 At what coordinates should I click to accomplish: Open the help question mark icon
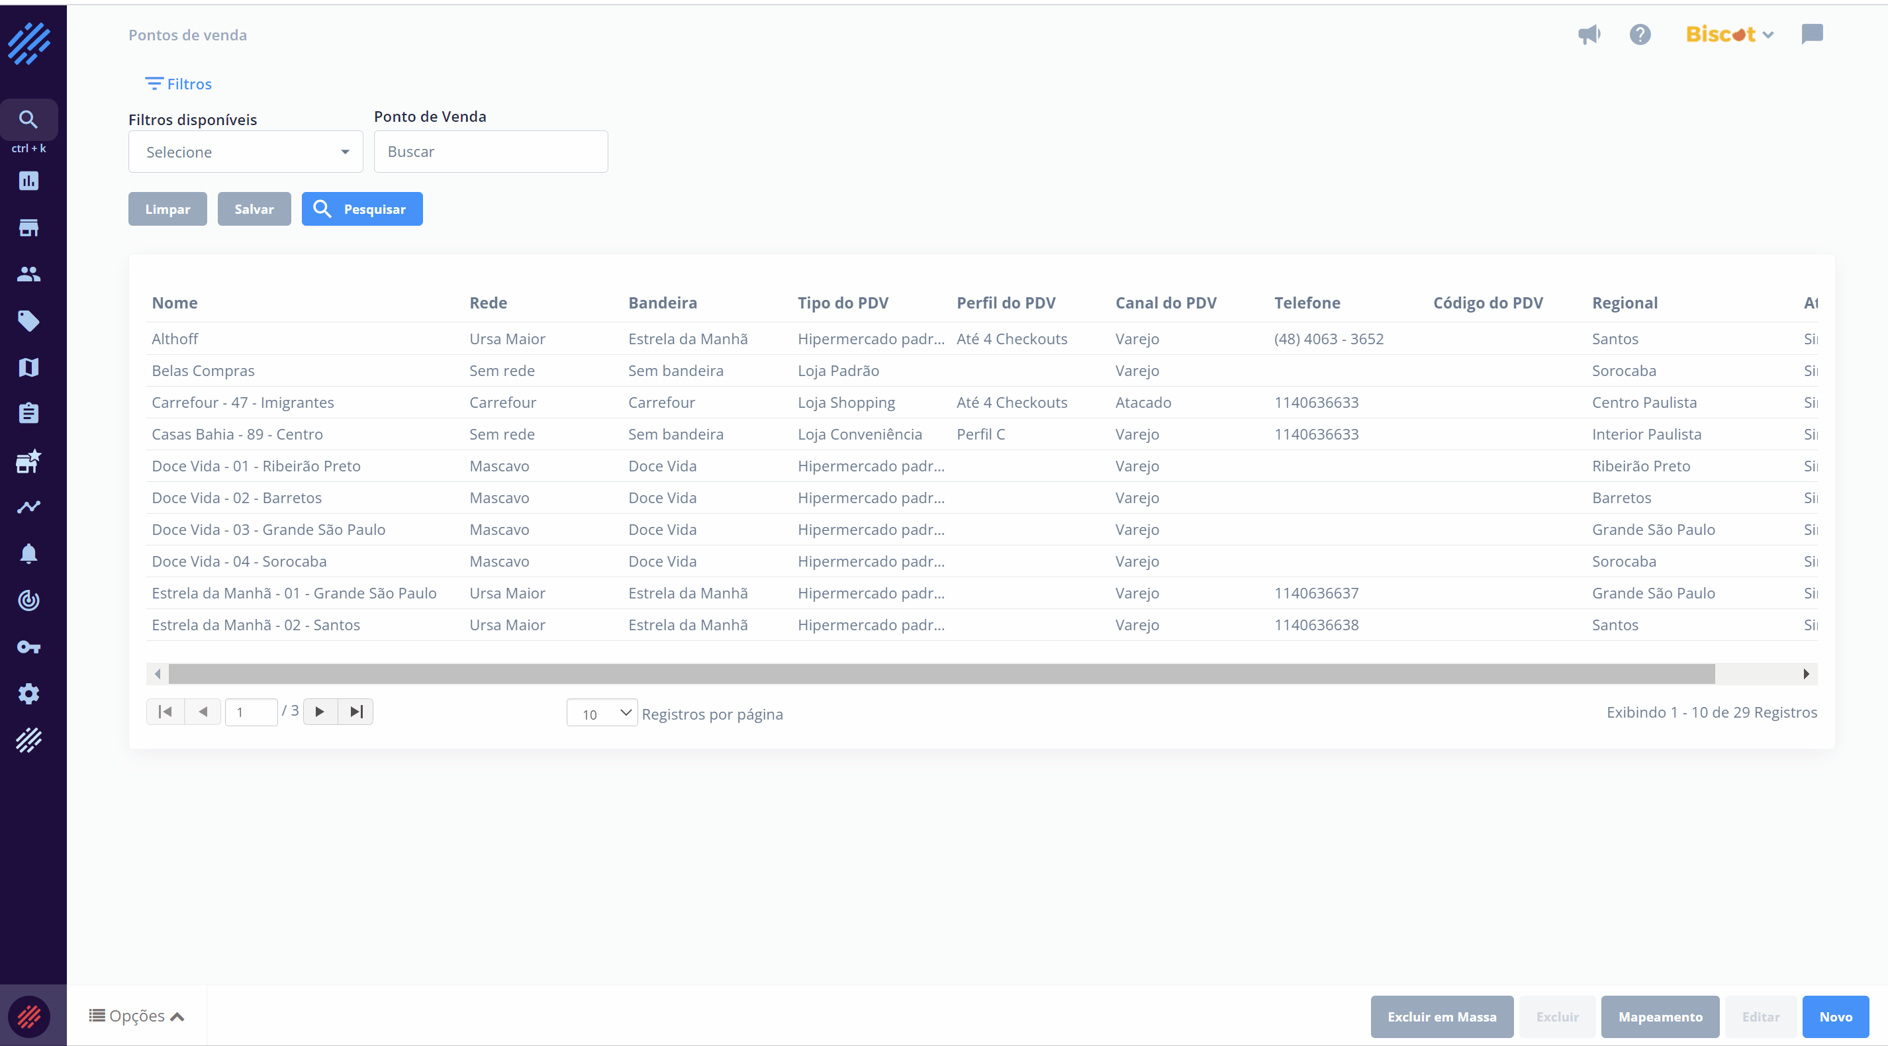point(1640,34)
